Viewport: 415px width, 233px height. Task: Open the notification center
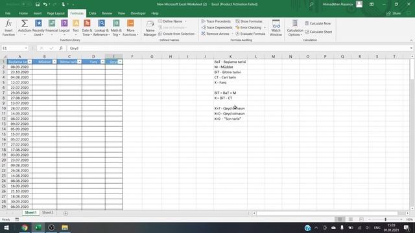tap(407, 227)
